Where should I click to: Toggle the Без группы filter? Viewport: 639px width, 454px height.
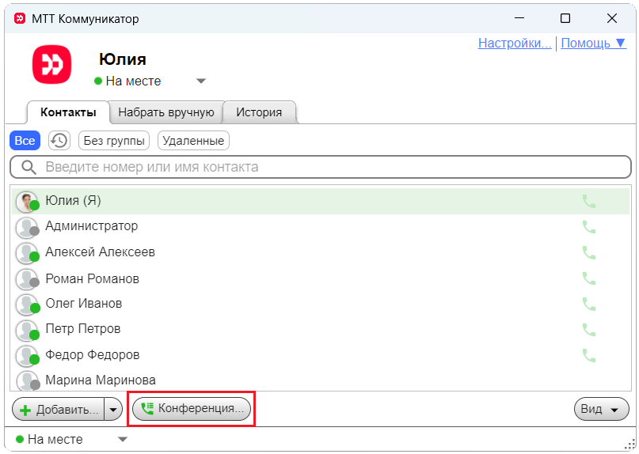114,141
